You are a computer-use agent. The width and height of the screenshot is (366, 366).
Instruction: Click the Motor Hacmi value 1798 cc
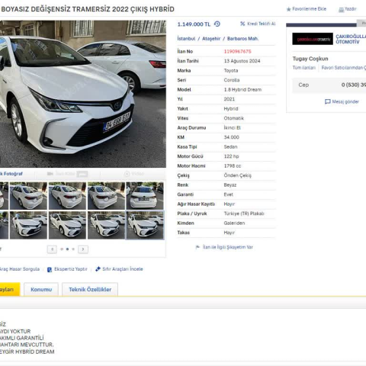click(x=233, y=166)
